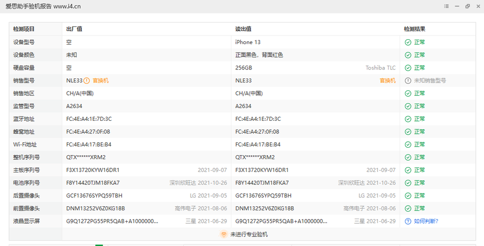Click the shield icon beside 未进行专业验机
The width and height of the screenshot is (484, 246).
click(224, 234)
